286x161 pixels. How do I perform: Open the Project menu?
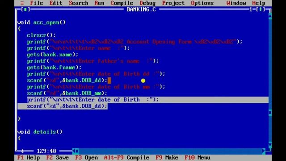pos(173,3)
